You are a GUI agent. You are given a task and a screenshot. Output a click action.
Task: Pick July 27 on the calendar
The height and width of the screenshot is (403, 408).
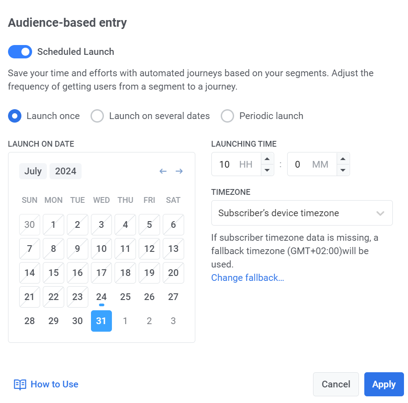coord(173,297)
